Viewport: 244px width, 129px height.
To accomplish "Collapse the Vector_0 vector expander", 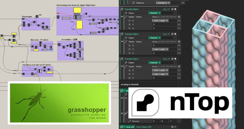I will tap(122, 17).
